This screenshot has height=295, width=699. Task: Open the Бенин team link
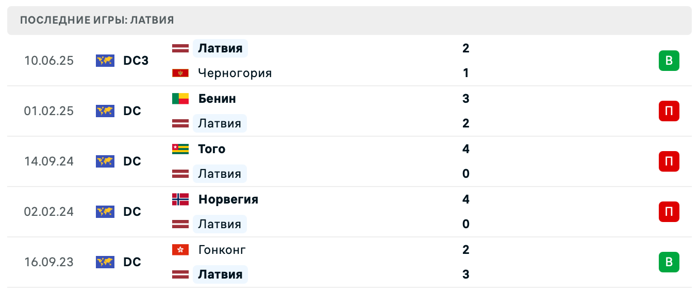click(217, 99)
